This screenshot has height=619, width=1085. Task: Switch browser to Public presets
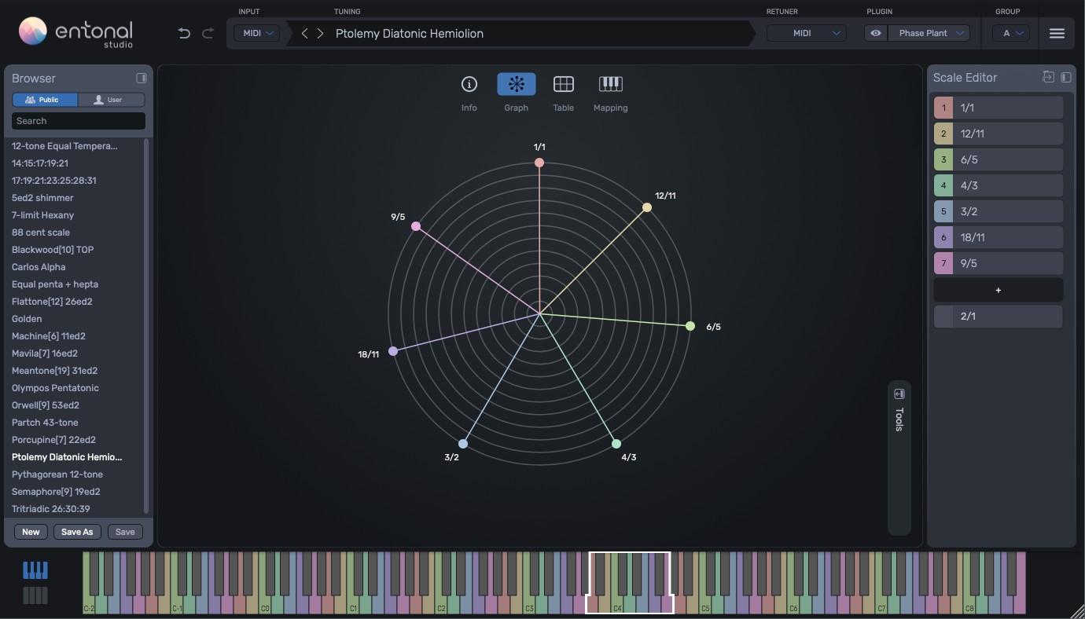45,100
